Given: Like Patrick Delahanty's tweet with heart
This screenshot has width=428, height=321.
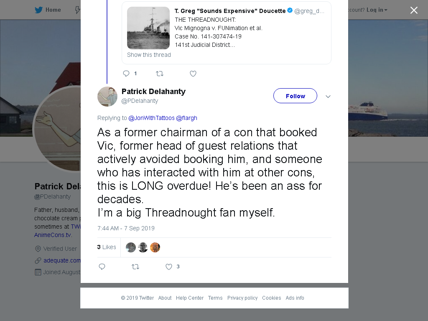Looking at the screenshot, I should 169,267.
